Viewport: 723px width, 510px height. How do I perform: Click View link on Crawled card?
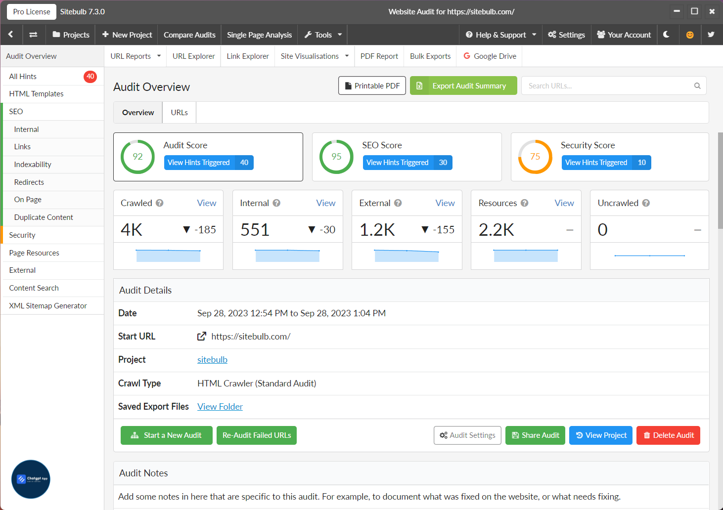(206, 203)
